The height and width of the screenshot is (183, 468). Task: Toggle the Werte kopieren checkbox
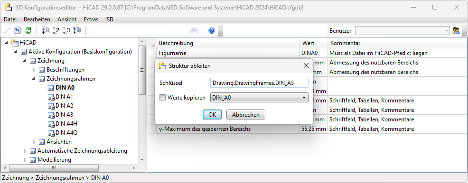pyautogui.click(x=162, y=98)
